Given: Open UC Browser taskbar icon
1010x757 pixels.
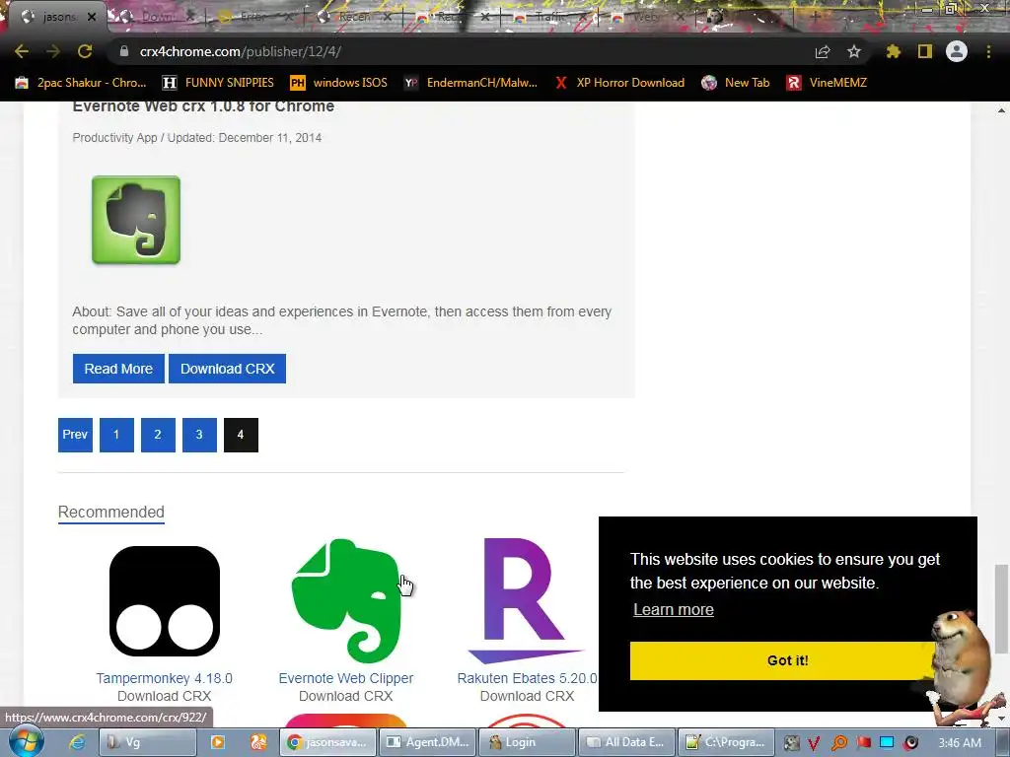Looking at the screenshot, I should click(258, 742).
